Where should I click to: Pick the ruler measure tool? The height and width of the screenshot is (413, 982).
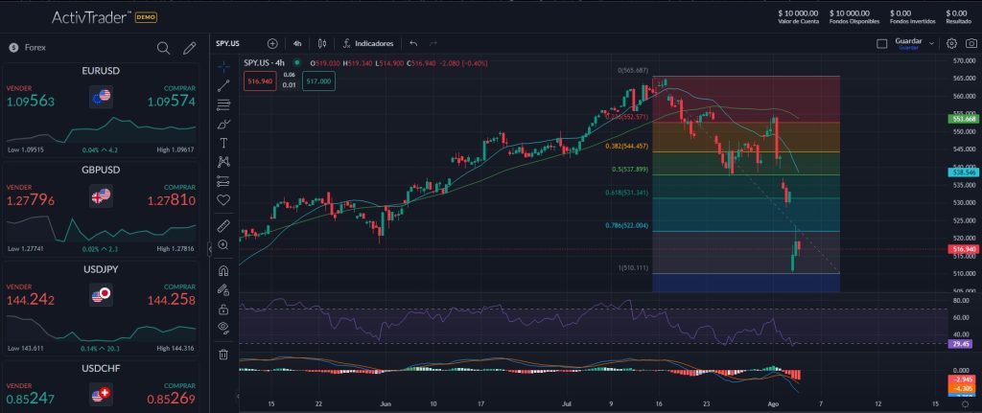(x=223, y=226)
